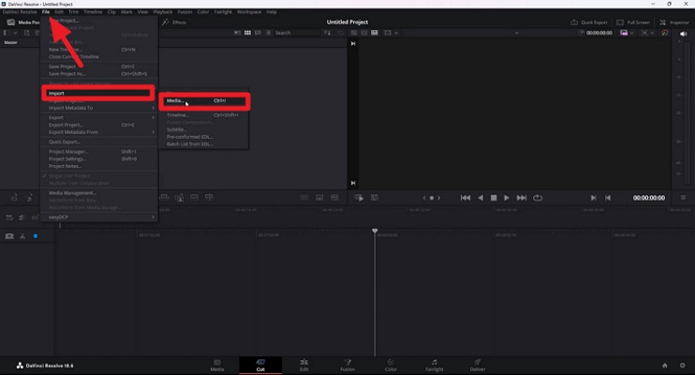Select Pre-conformed EDL... import option
Viewport: 695px width, 375px height.
click(204, 137)
